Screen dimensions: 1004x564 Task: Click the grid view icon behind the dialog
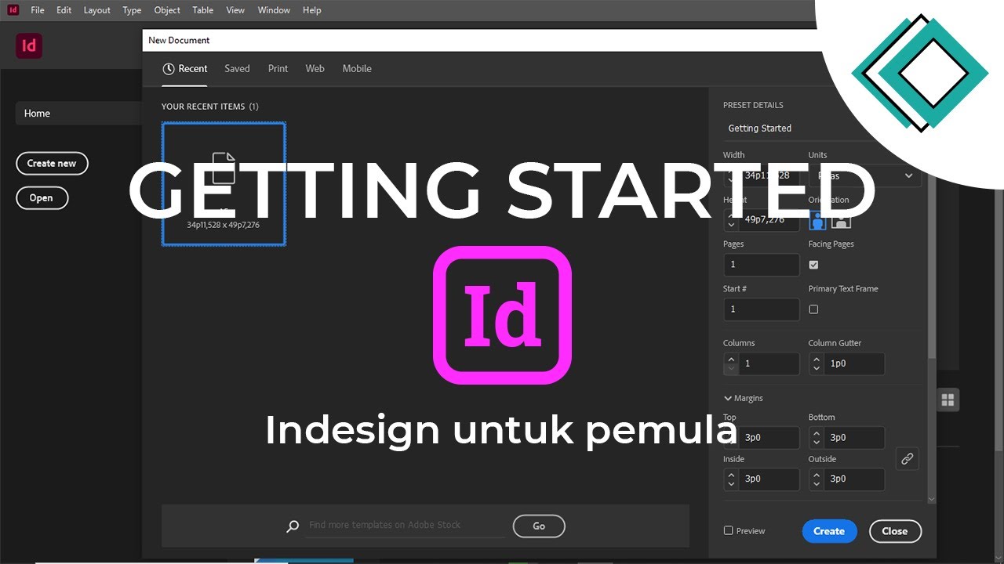(x=948, y=400)
